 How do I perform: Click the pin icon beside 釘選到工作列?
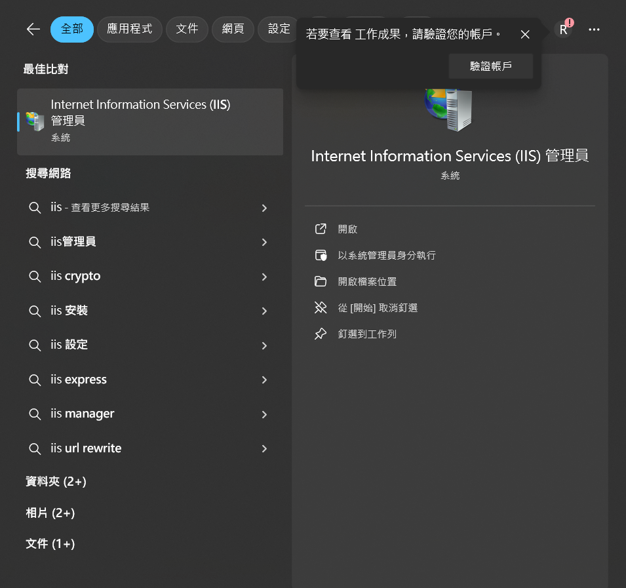(x=321, y=334)
